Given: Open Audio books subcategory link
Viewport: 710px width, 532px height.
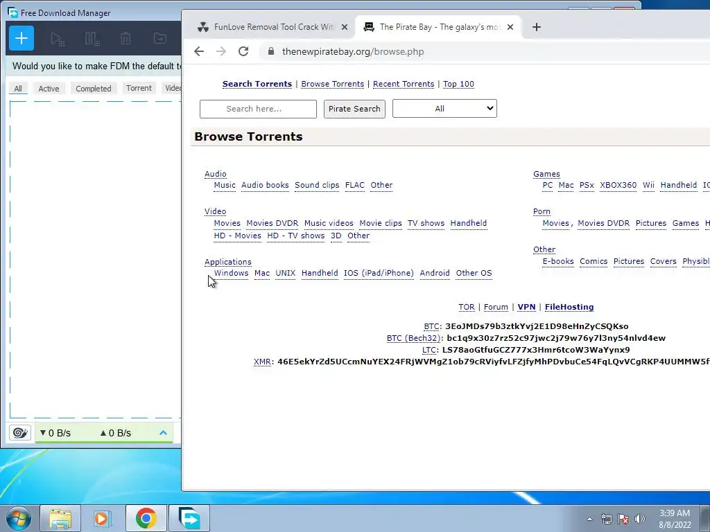Looking at the screenshot, I should click(x=265, y=185).
